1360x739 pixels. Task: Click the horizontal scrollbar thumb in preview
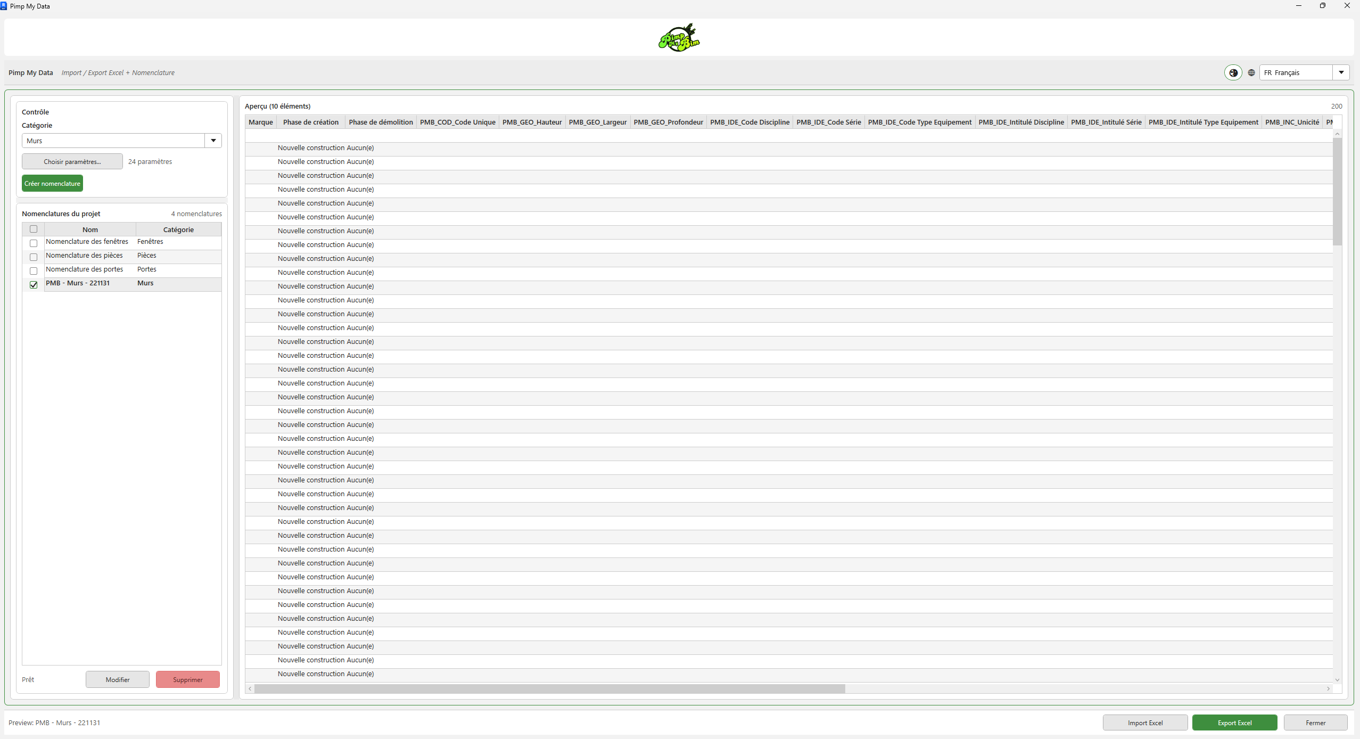click(x=550, y=689)
